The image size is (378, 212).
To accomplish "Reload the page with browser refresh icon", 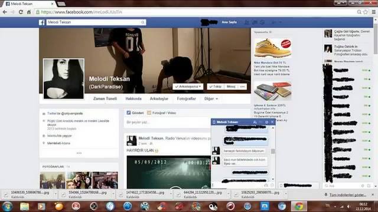I will [x=21, y=12].
